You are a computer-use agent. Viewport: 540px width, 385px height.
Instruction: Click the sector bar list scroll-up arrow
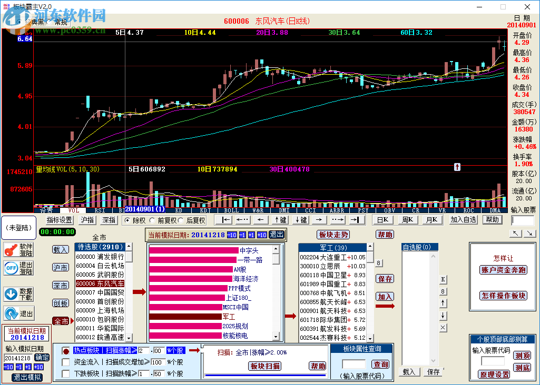click(276, 249)
